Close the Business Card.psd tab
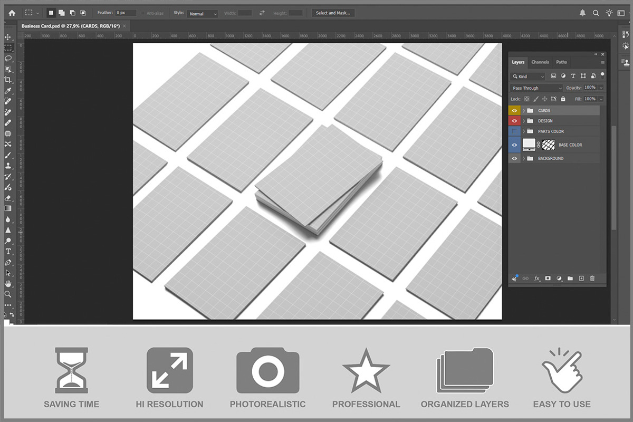Screen dimensions: 633x422 click(124, 26)
